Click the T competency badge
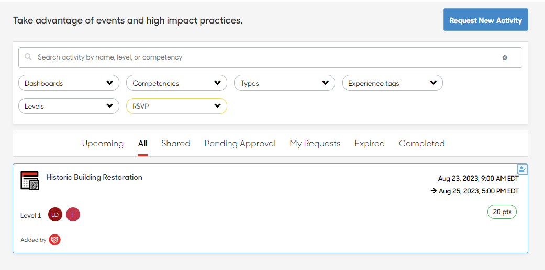 click(x=73, y=215)
